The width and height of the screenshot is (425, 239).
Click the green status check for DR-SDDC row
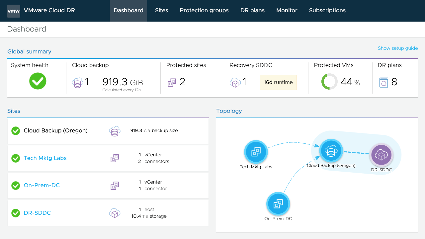tap(16, 213)
